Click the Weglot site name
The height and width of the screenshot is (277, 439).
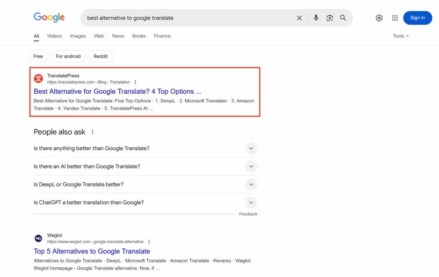coord(54,235)
